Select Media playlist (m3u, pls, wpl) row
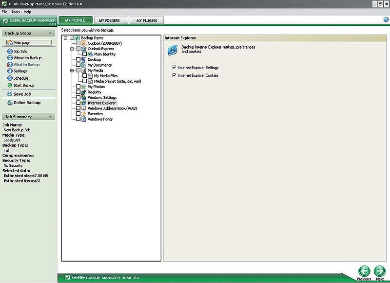 pos(117,81)
